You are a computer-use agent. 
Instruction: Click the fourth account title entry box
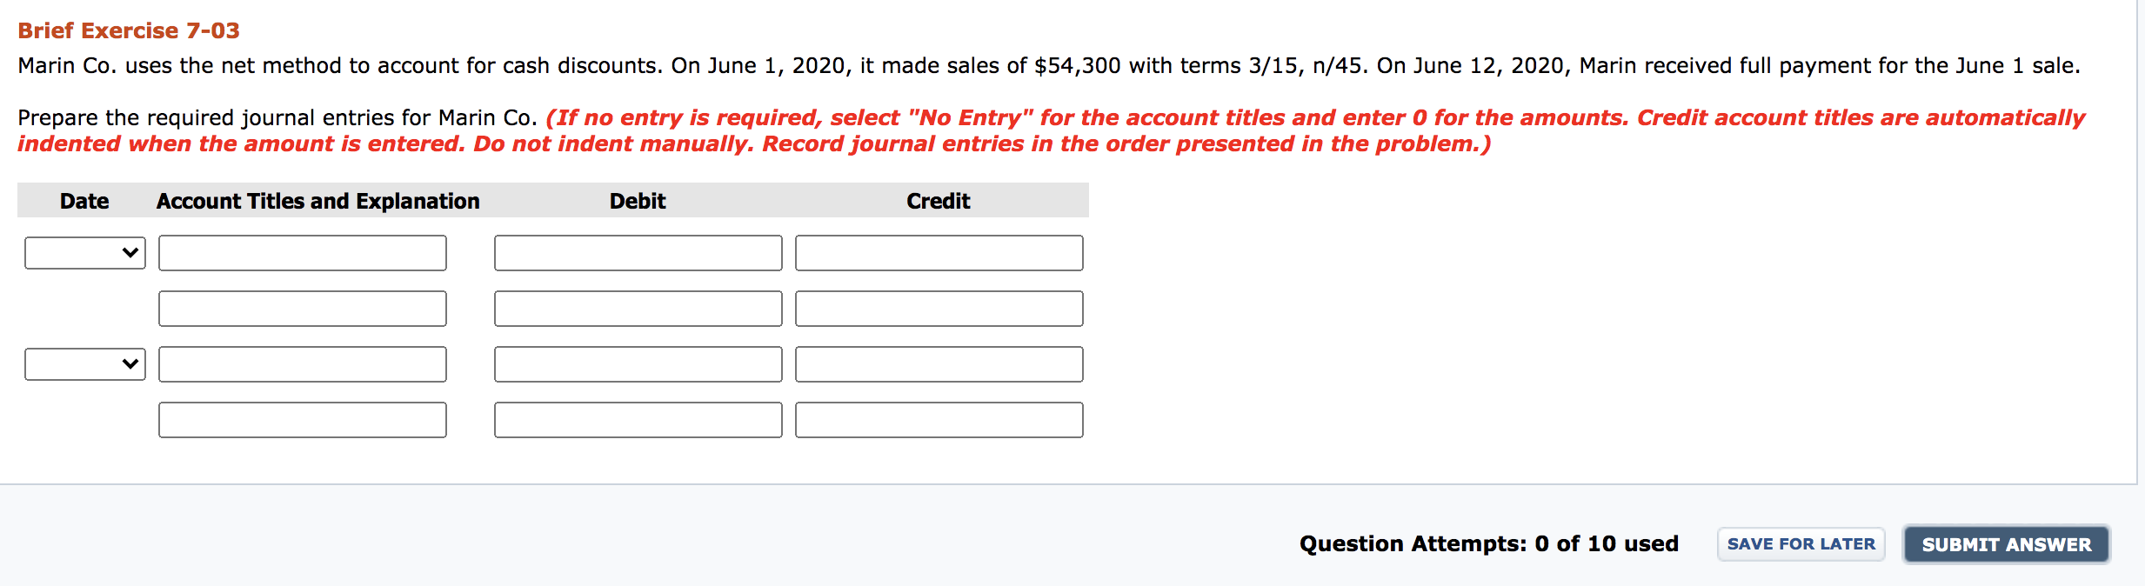[302, 420]
